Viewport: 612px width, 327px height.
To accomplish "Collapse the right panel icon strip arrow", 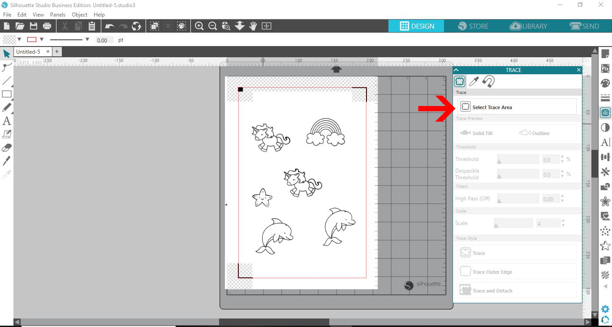I will click(x=605, y=286).
